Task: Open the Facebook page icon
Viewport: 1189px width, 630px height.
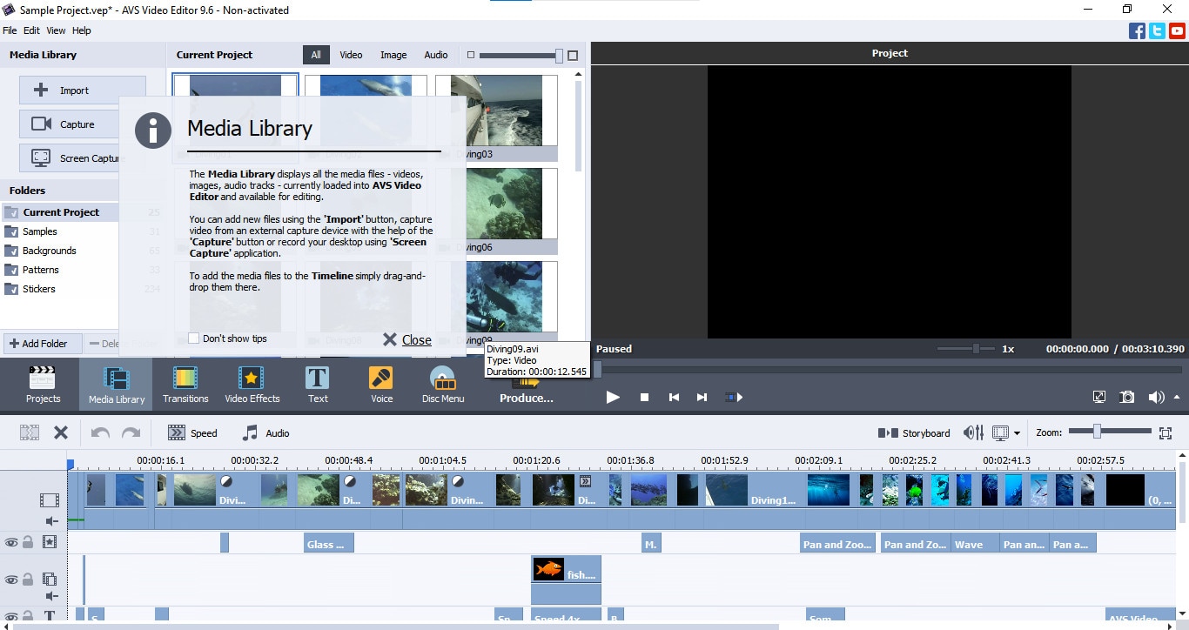Action: pos(1137,31)
